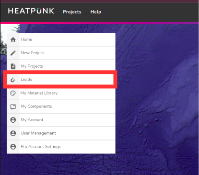Go to Home in the side menu
Image resolution: width=199 pixels, height=175 pixels.
61,40
